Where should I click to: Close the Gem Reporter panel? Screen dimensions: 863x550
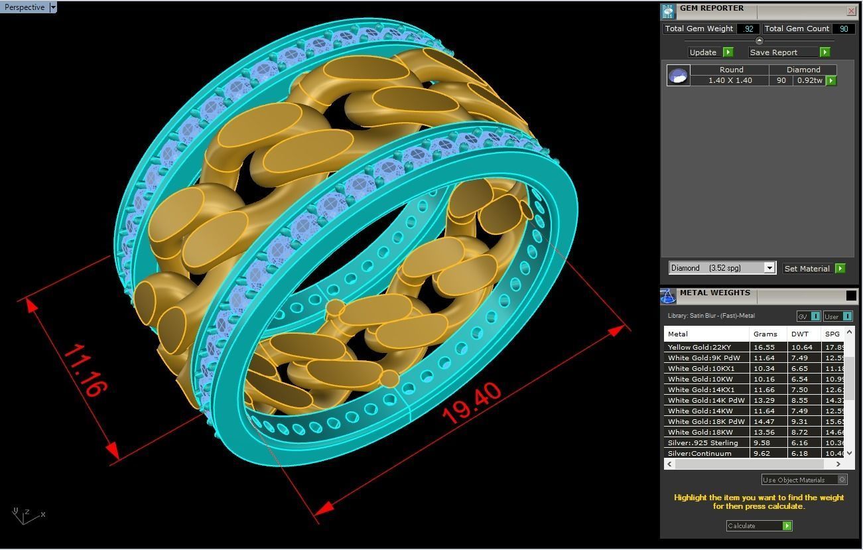[851, 11]
